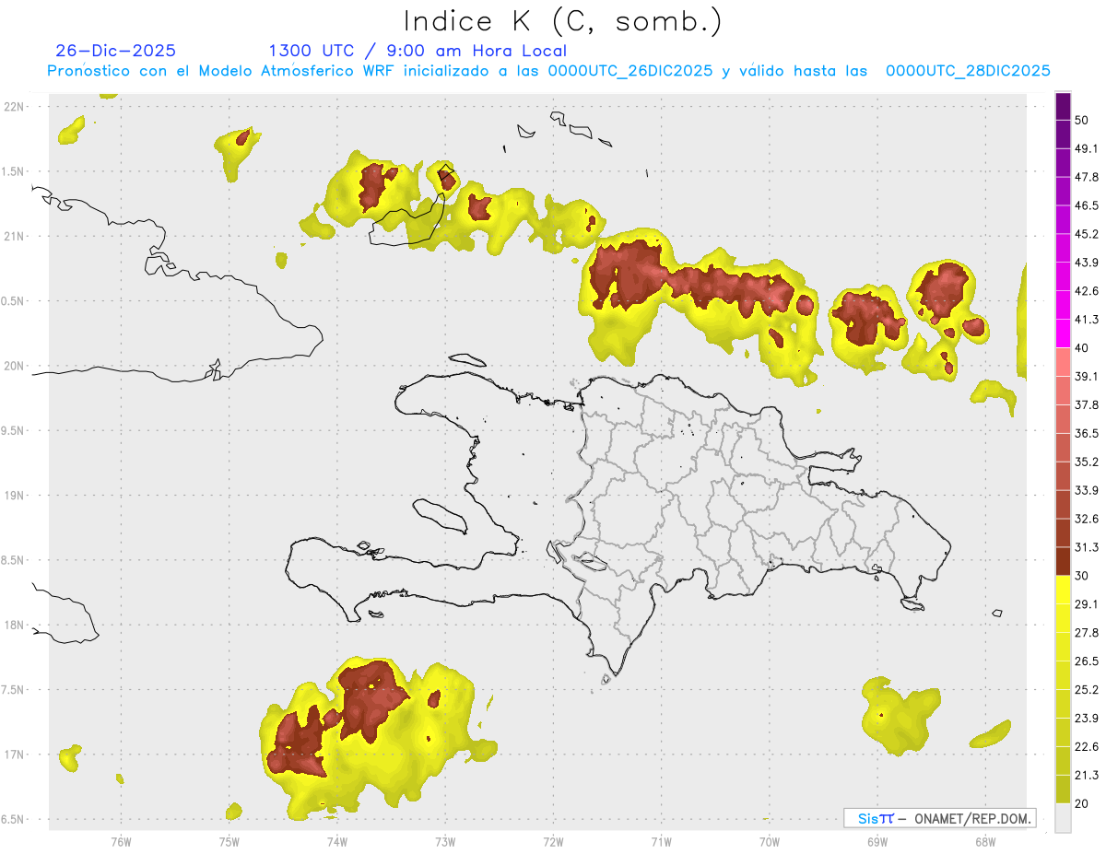The width and height of the screenshot is (1106, 854).
Task: Click the 76W longitude label
Action: pyautogui.click(x=121, y=841)
